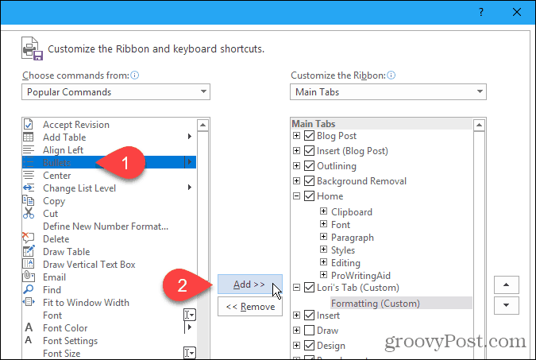Click the Draw Vertical Text Box icon
The height and width of the screenshot is (360, 536).
[29, 264]
